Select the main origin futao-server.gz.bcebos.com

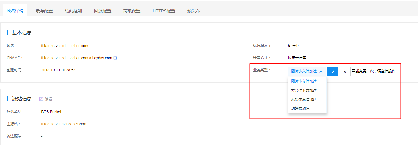(64, 124)
